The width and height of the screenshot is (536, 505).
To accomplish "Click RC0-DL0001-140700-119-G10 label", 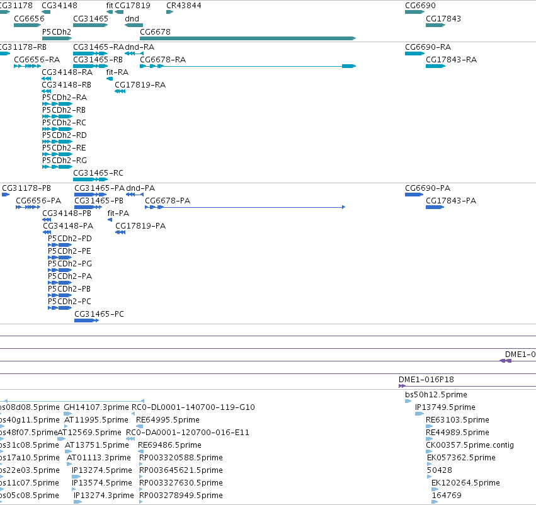I will [193, 407].
